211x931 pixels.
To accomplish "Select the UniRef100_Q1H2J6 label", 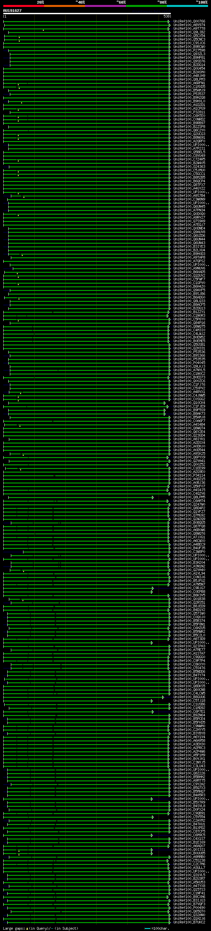I will pos(189,919).
